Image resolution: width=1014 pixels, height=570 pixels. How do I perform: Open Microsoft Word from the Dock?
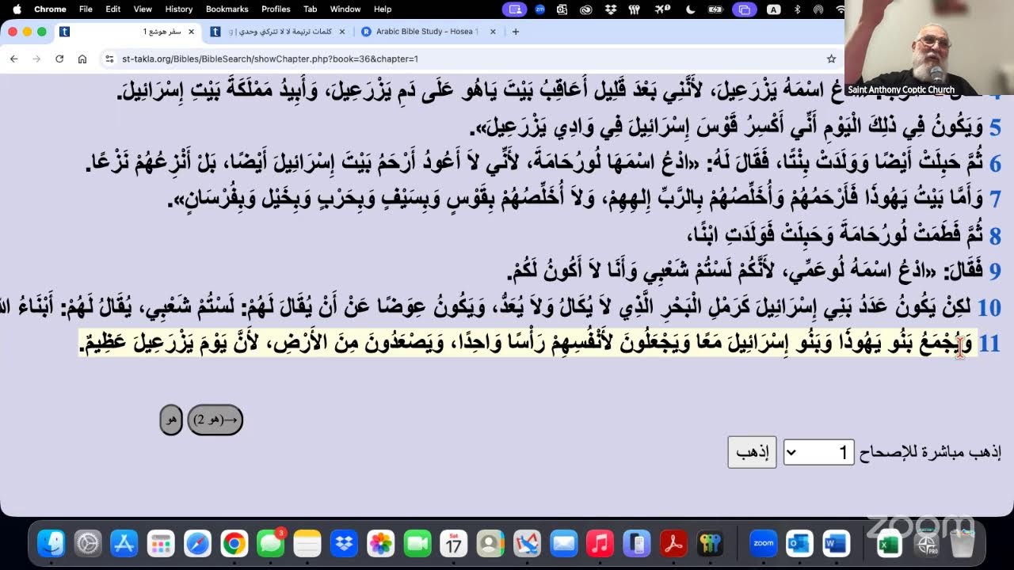pyautogui.click(x=837, y=543)
